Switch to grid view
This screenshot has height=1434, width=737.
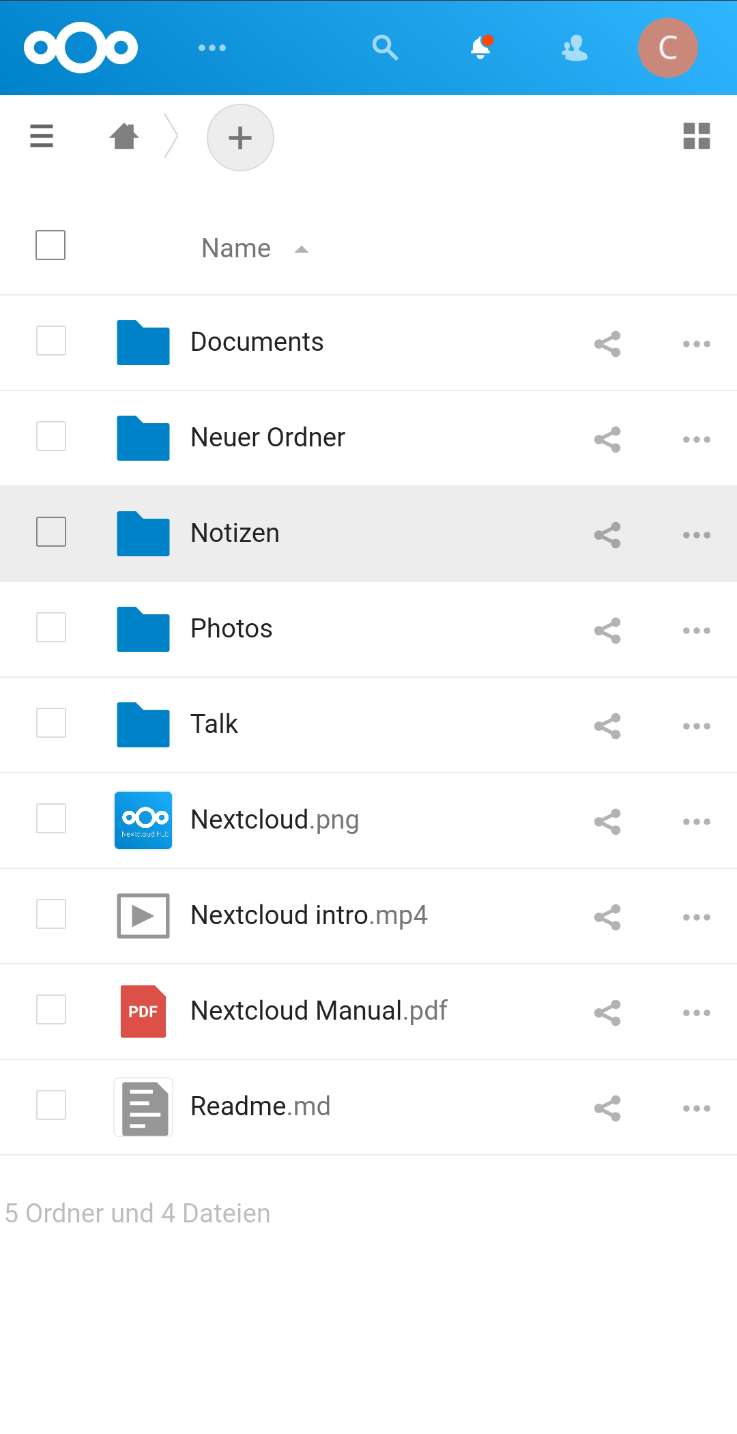pos(696,136)
